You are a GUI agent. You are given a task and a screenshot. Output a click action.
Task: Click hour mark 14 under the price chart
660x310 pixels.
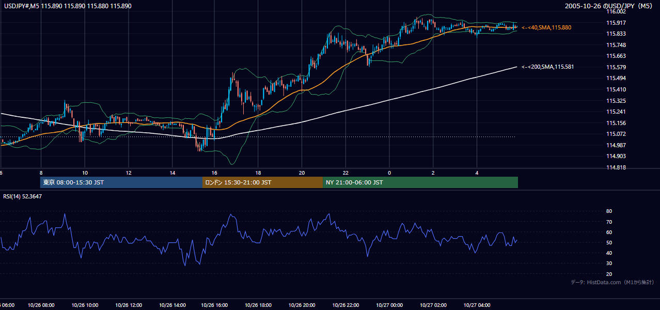171,173
